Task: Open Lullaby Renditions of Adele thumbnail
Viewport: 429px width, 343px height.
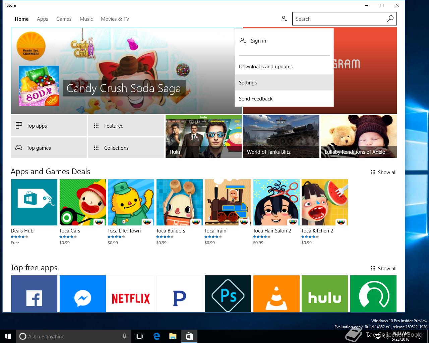Action: [x=359, y=136]
